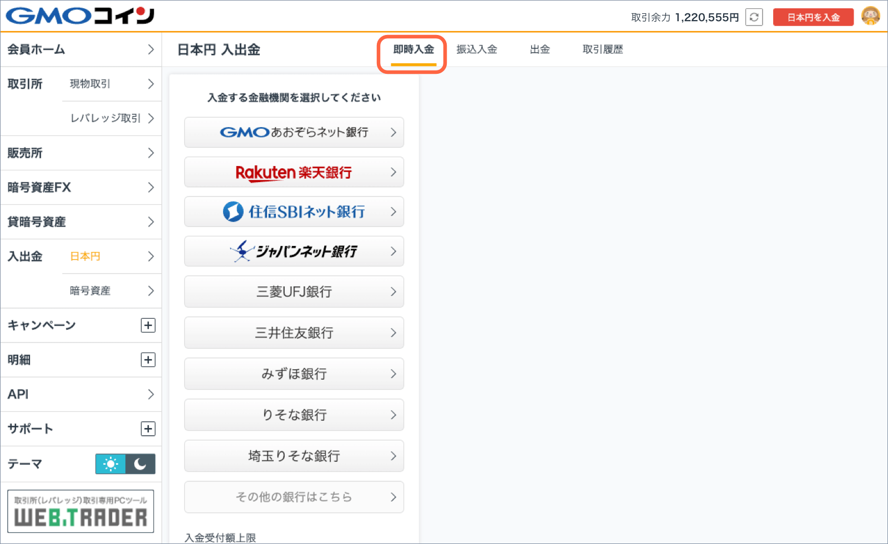Open 暗号資産FX in the sidebar

(81, 187)
